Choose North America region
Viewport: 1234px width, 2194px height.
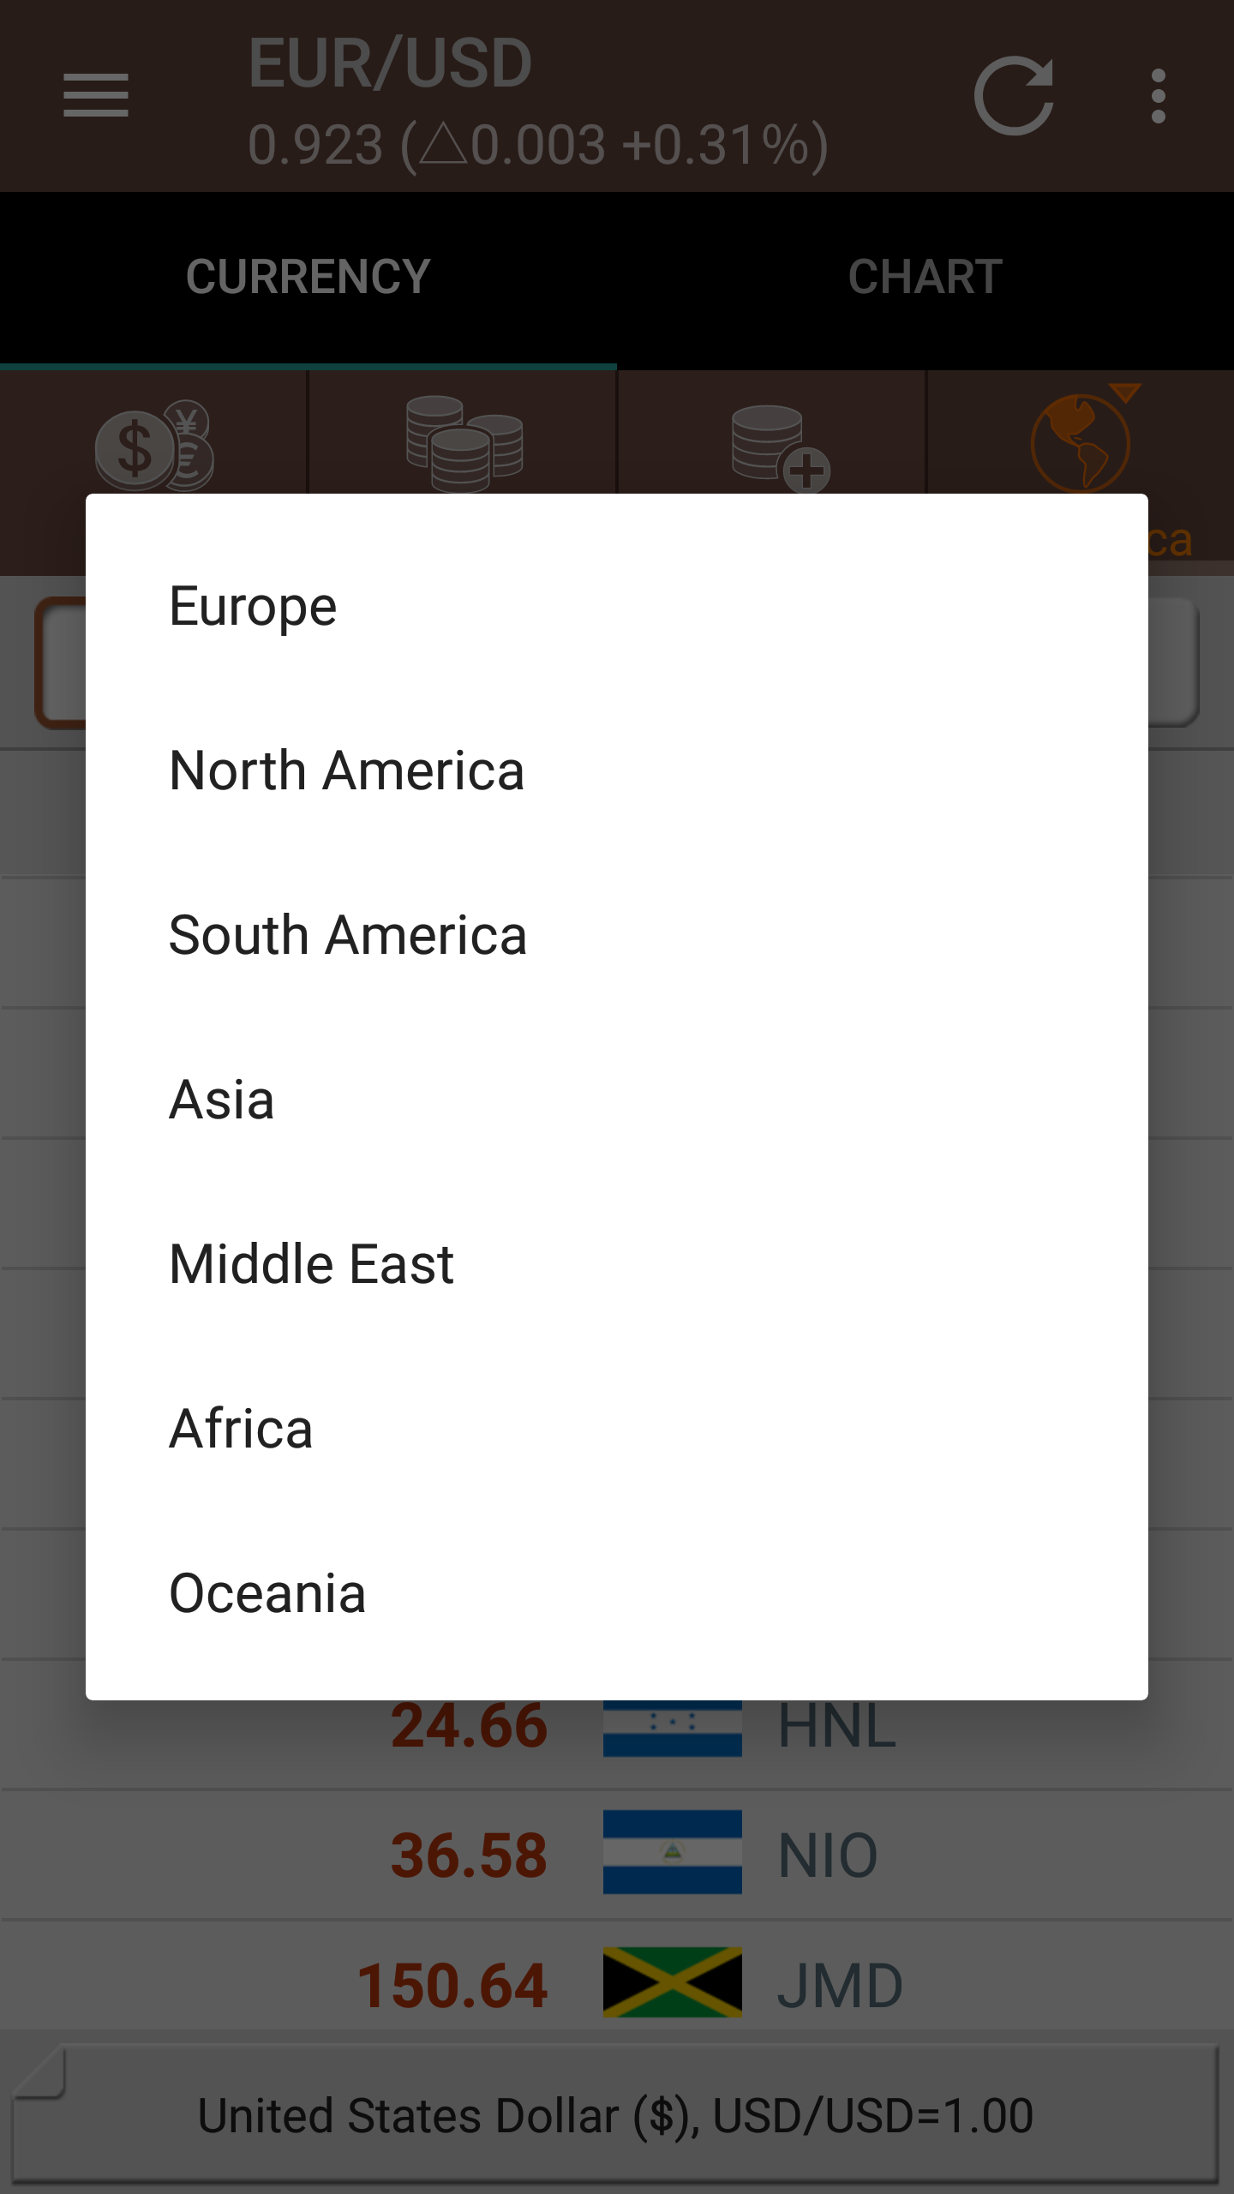347,770
